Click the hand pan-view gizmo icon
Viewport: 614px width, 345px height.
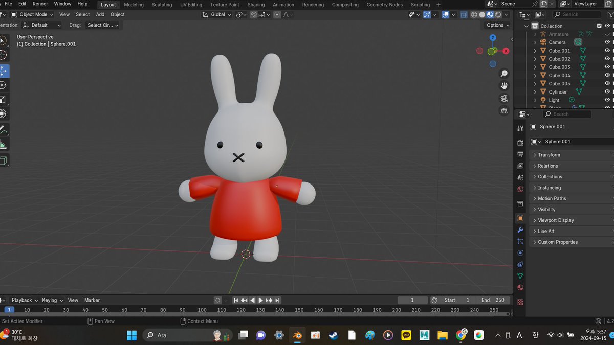pyautogui.click(x=504, y=86)
